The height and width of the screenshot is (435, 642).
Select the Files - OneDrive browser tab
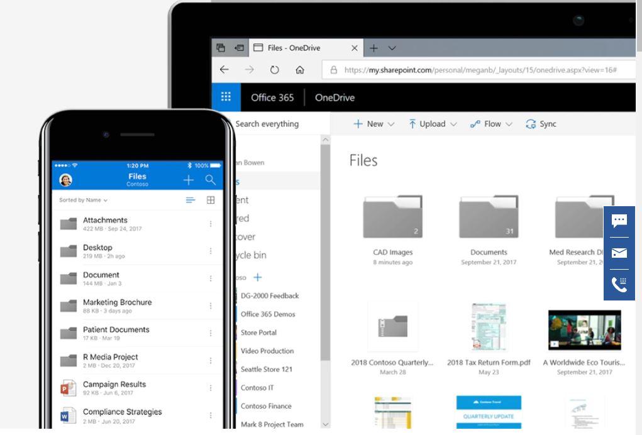pyautogui.click(x=306, y=48)
